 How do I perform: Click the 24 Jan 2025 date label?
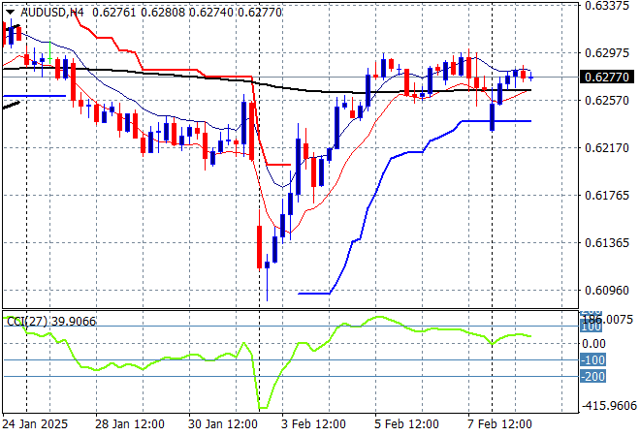coord(35,424)
